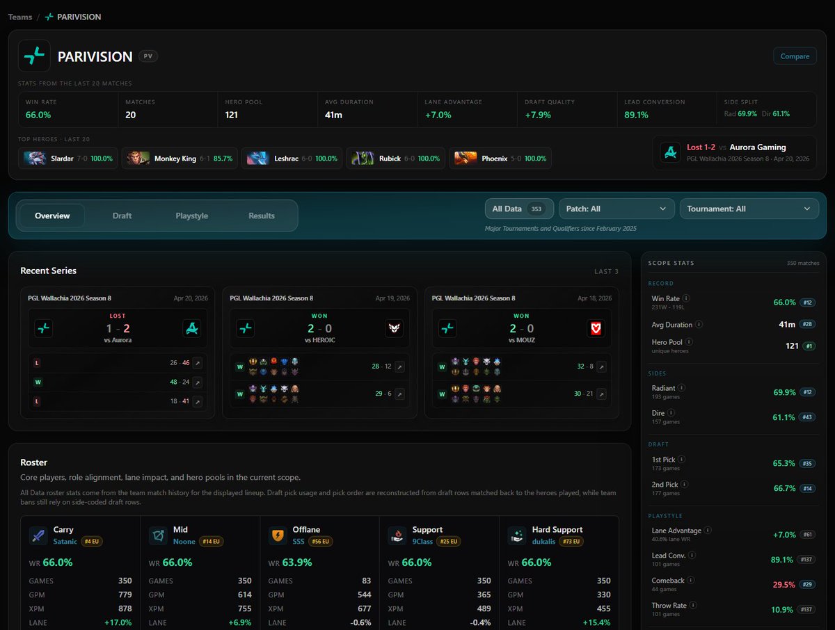Open the Apr 19 series vs HEROIC card
The height and width of the screenshot is (630, 835).
319,353
